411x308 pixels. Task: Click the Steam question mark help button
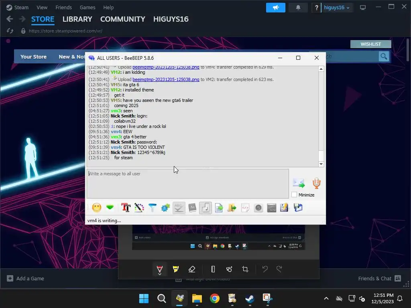[x=316, y=8]
